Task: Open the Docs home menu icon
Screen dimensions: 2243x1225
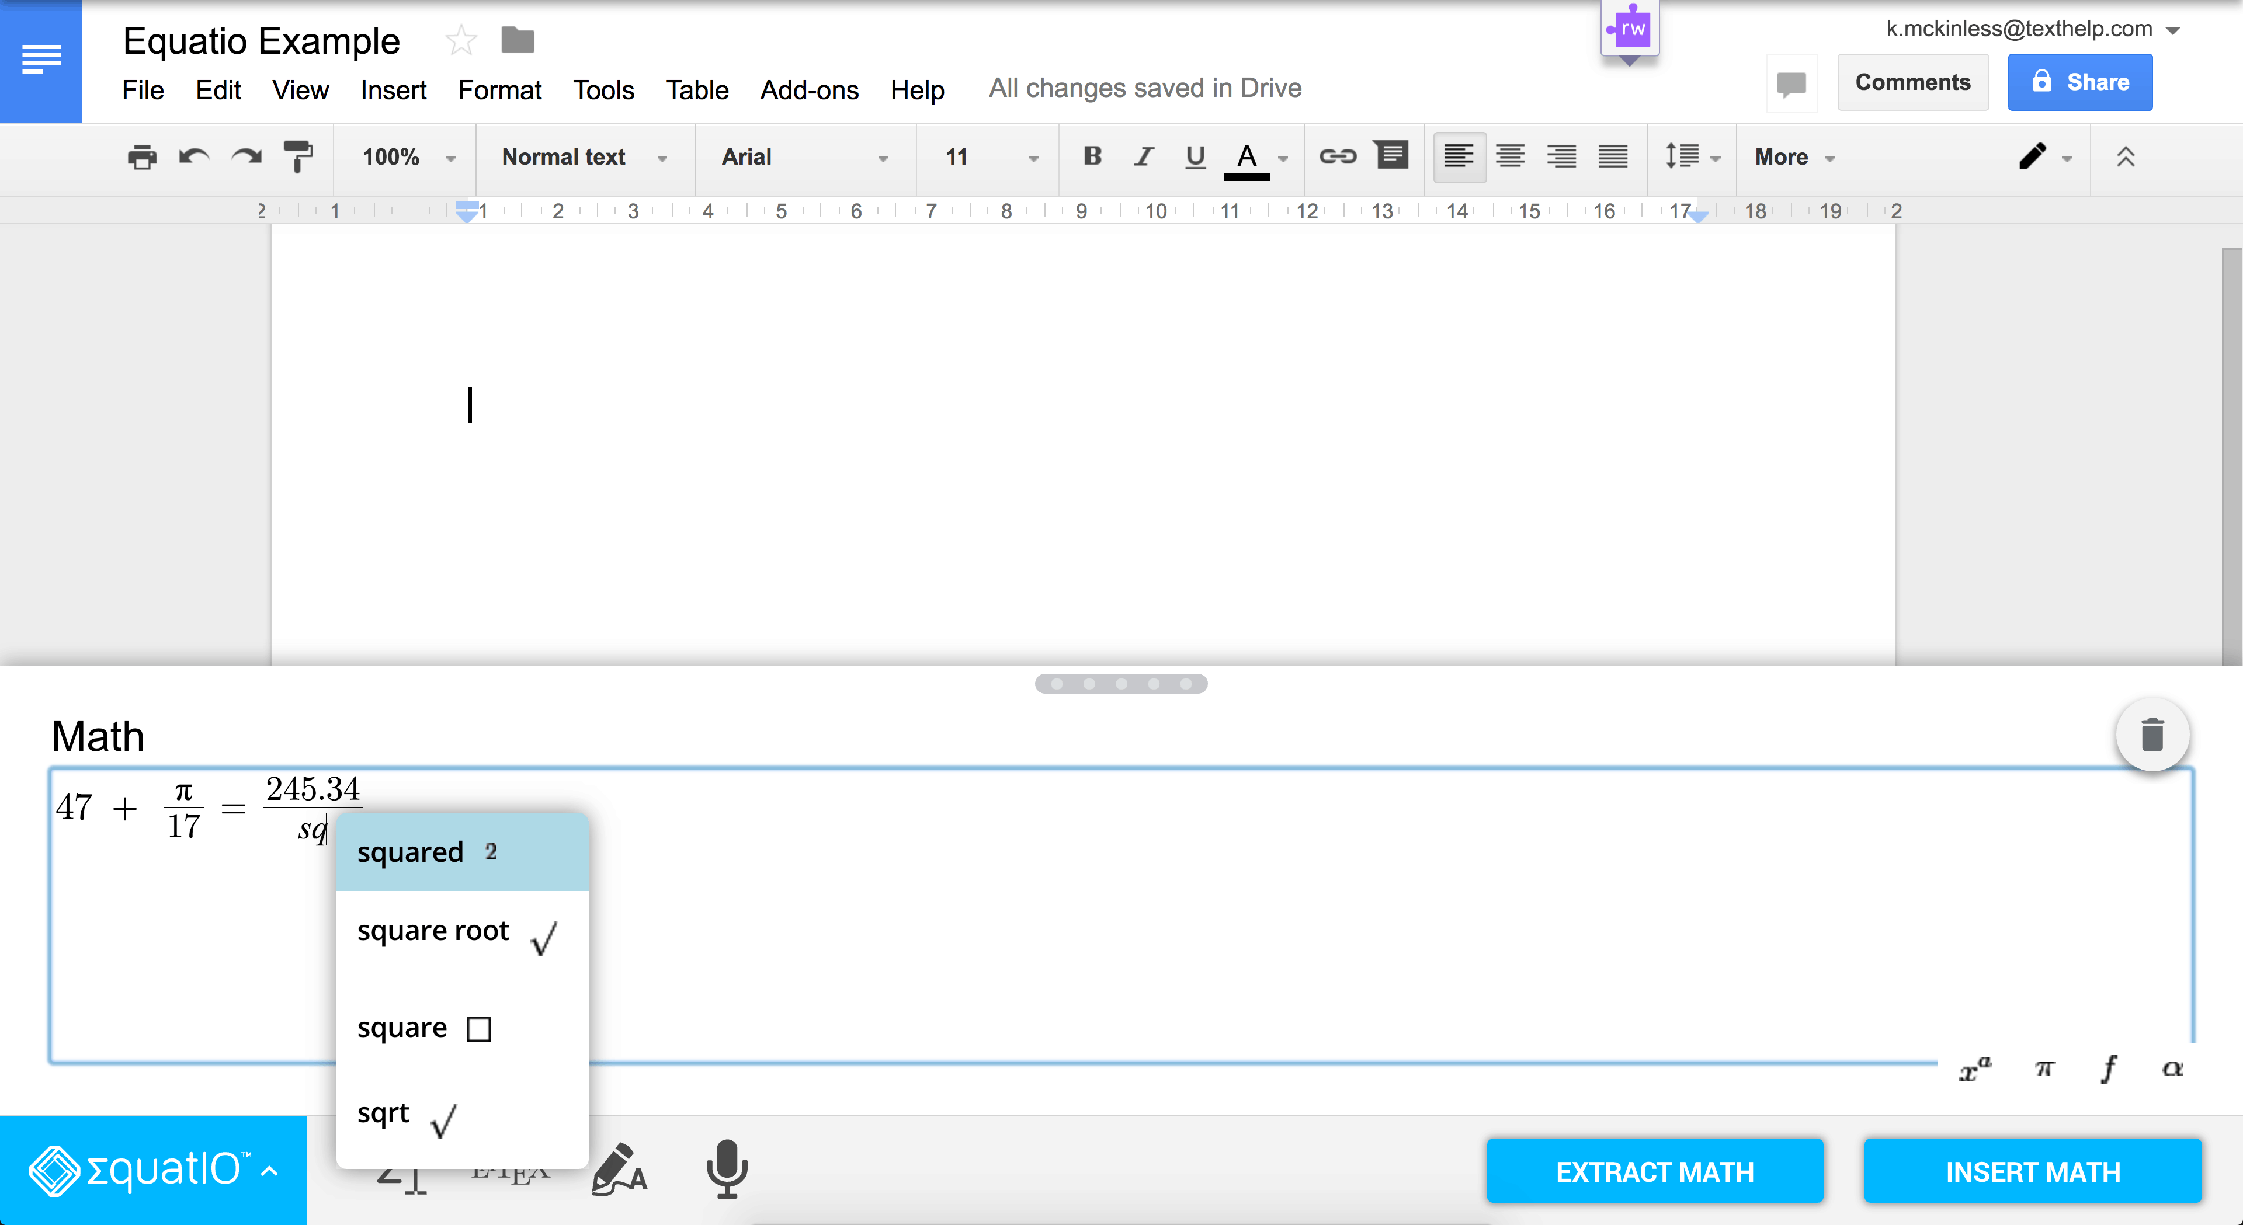Action: [x=41, y=61]
